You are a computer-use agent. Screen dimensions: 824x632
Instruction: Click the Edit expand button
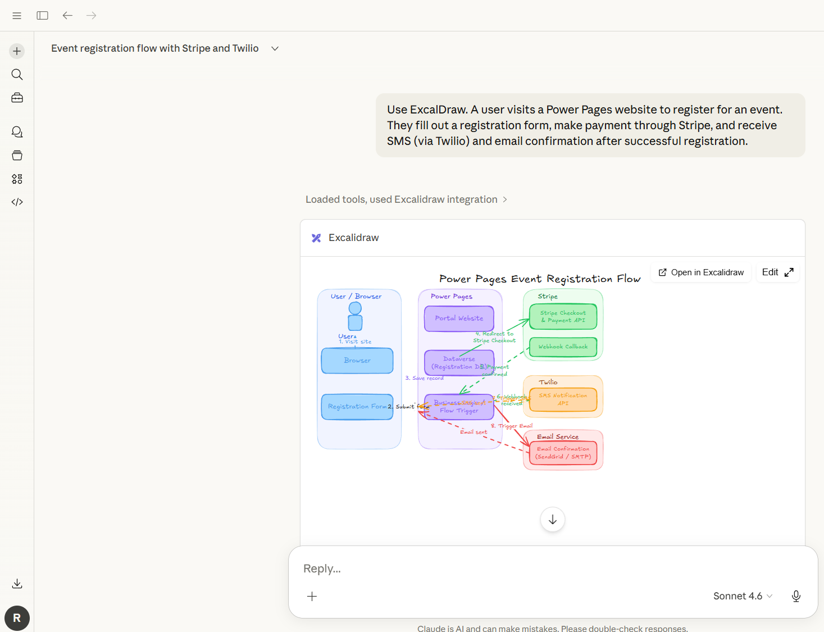[x=777, y=272]
